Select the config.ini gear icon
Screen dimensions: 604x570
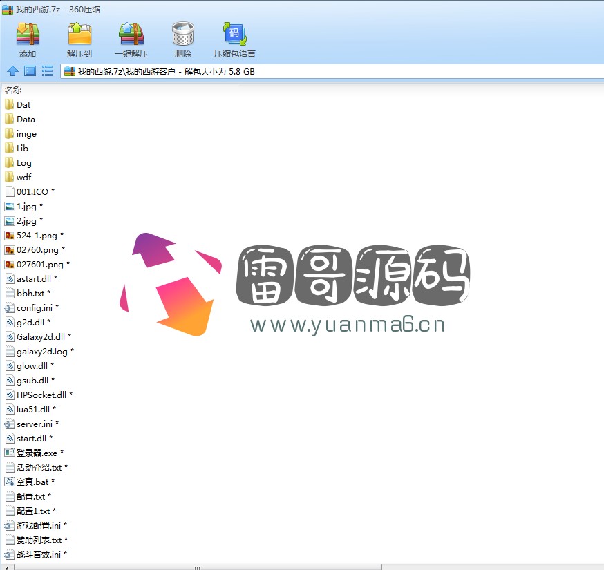(9, 308)
